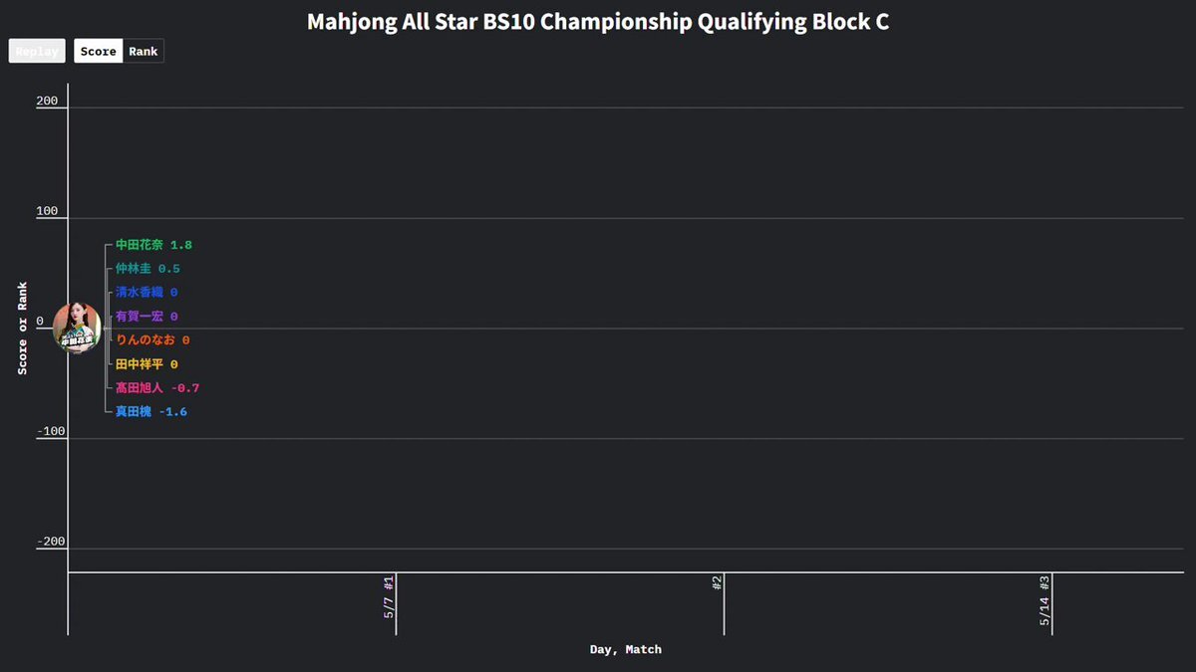The height and width of the screenshot is (672, 1196).
Task: Click the 5/7 #1 match marker
Action: point(390,596)
